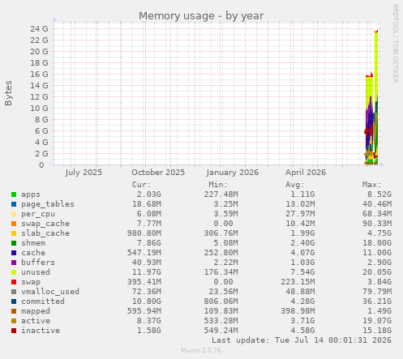Click the red swap legend swatch
Image resolution: width=403 pixels, height=359 pixels.
pos(14,282)
